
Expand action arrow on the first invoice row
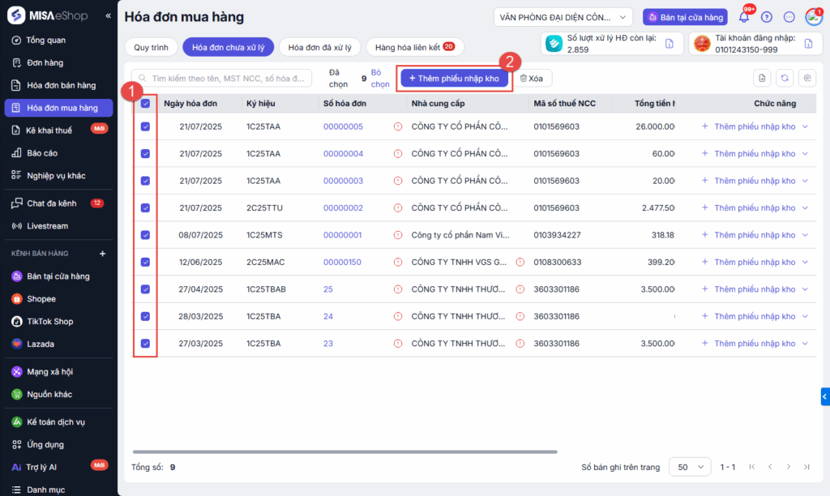tap(805, 127)
